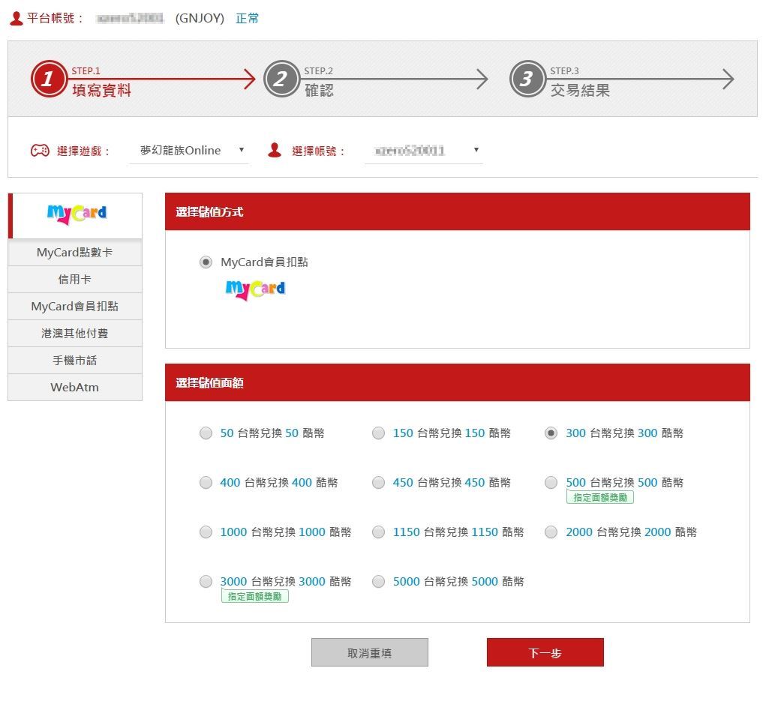
Task: Select WebAtm payment option
Action: click(75, 387)
